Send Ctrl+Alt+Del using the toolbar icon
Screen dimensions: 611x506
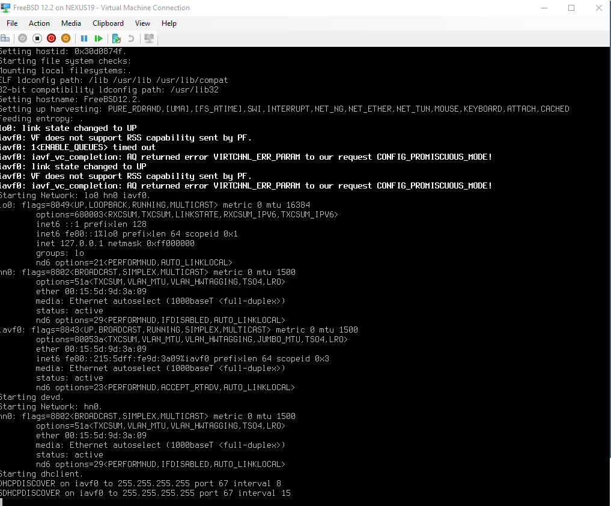point(5,38)
